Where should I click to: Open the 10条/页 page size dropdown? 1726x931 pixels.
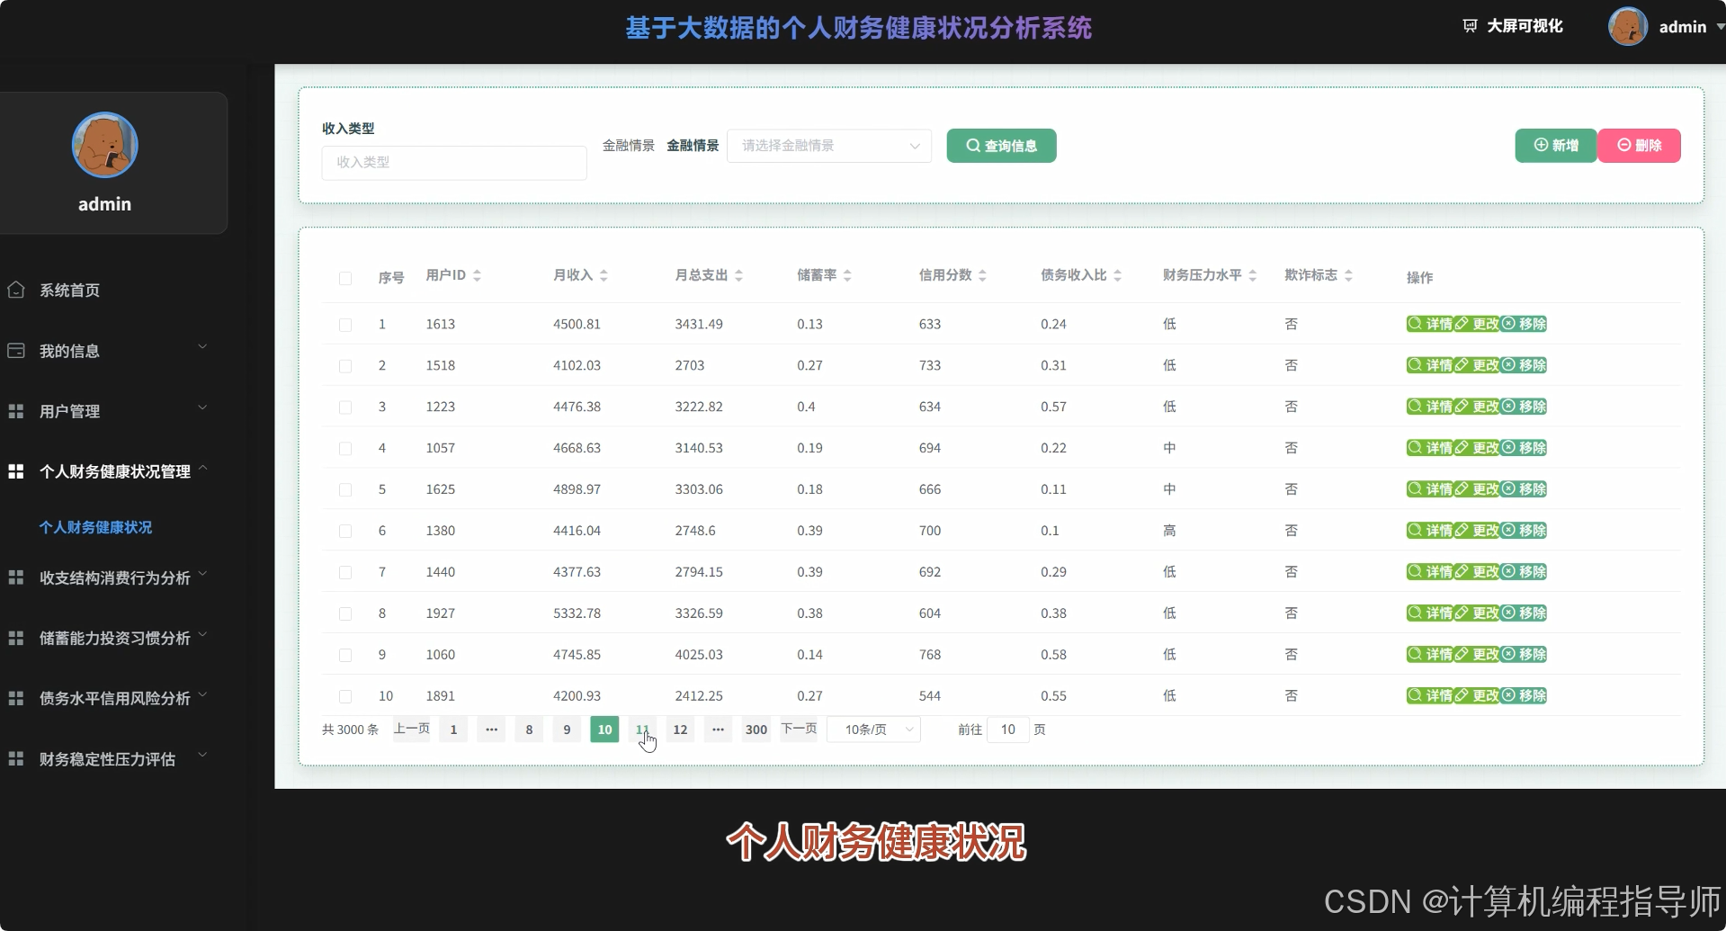point(872,730)
